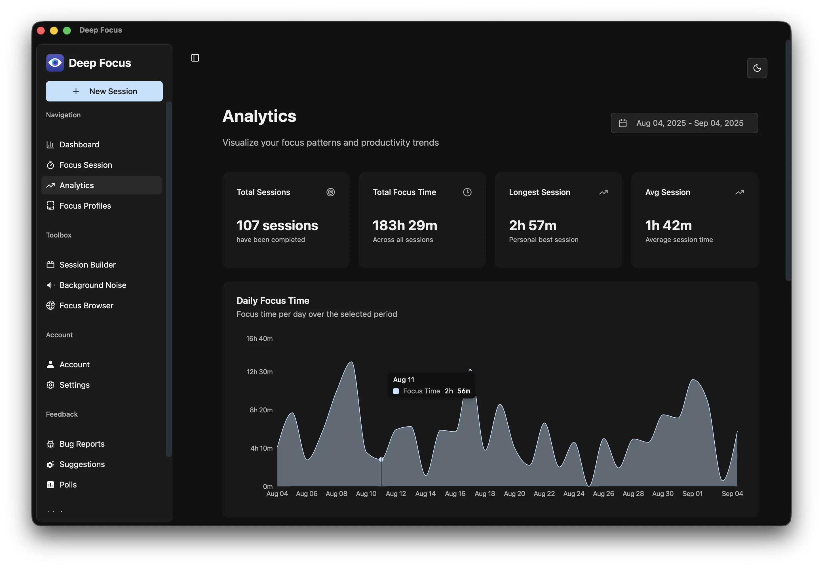Click the '1h 42m' average session value
Image resolution: width=823 pixels, height=568 pixels.
[x=668, y=225]
